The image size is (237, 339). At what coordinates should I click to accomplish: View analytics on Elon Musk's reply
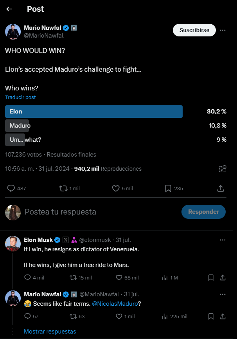165,278
